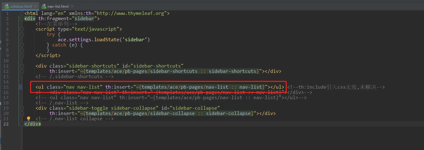This screenshot has height=150, width=424.
Task: Open the intention lightbulb on line 21
Action: click(x=29, y=119)
